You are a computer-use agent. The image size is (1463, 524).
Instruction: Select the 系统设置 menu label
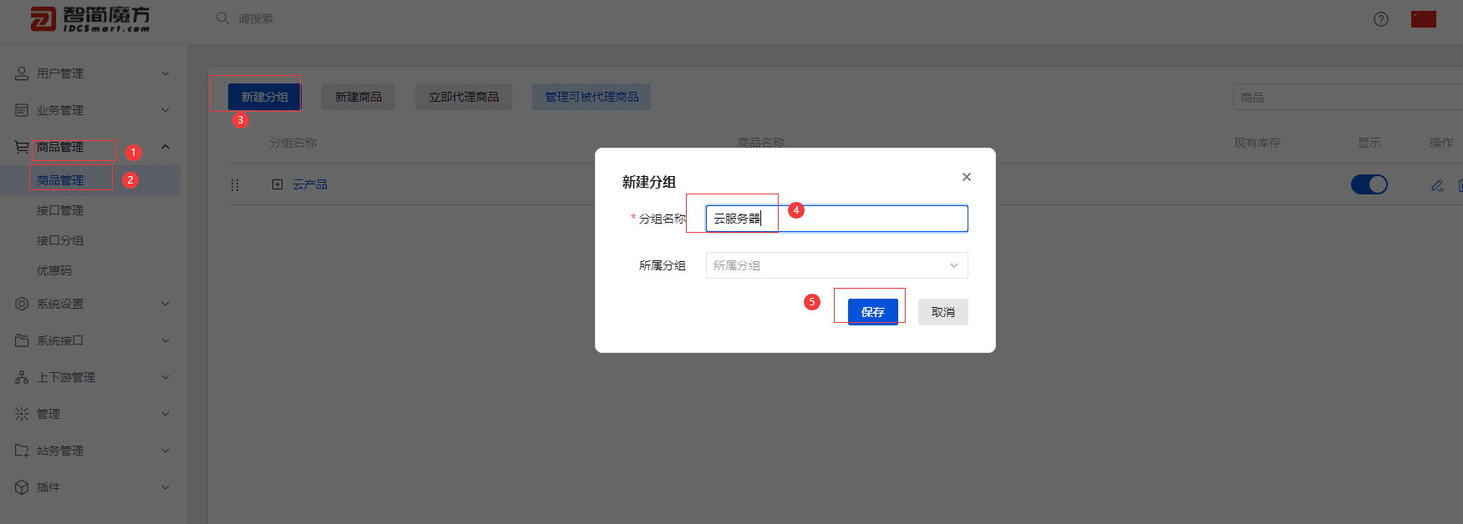pos(60,304)
